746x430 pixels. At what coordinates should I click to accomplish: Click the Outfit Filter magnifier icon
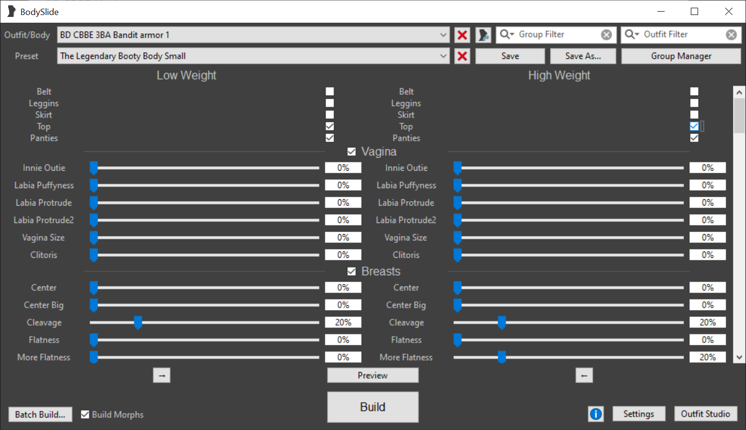[x=632, y=34]
